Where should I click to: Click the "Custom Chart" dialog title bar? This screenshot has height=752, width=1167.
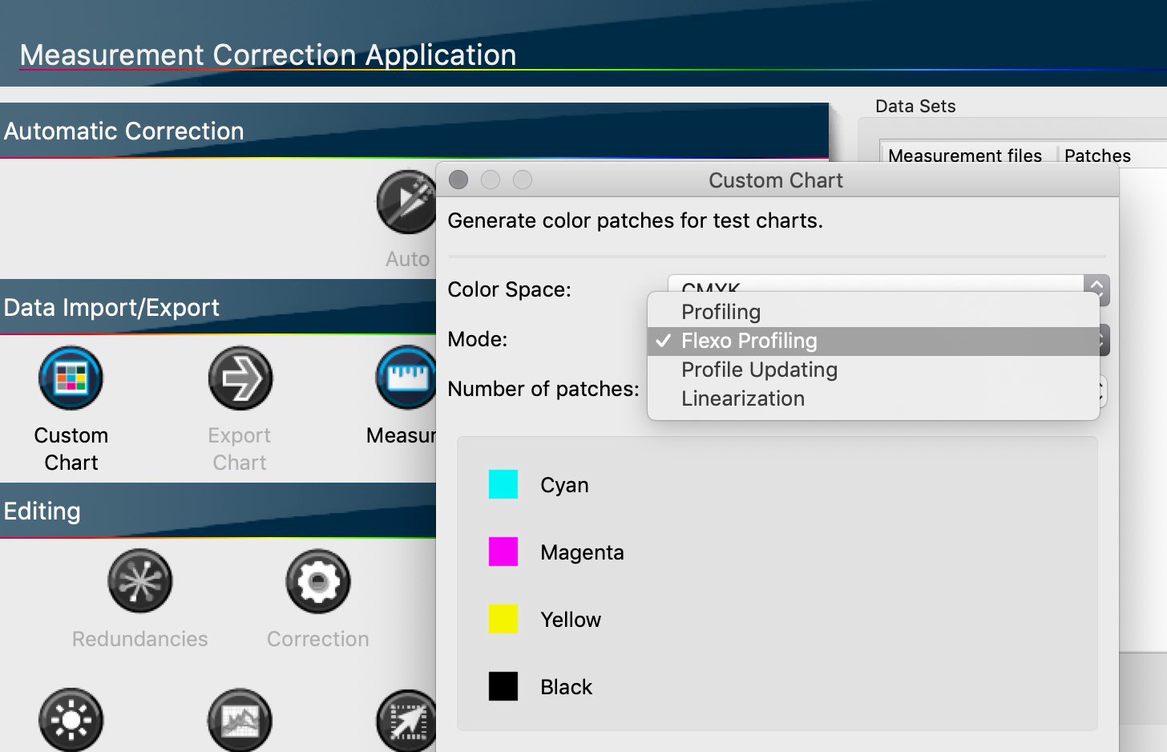[777, 180]
